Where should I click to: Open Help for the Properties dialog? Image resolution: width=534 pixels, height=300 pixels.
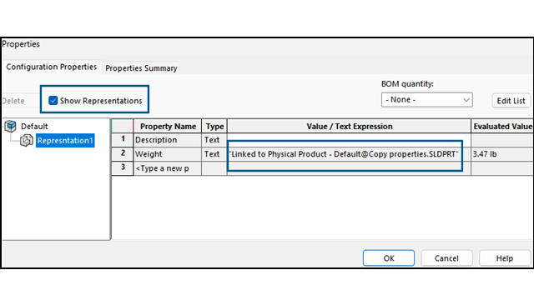pos(504,258)
